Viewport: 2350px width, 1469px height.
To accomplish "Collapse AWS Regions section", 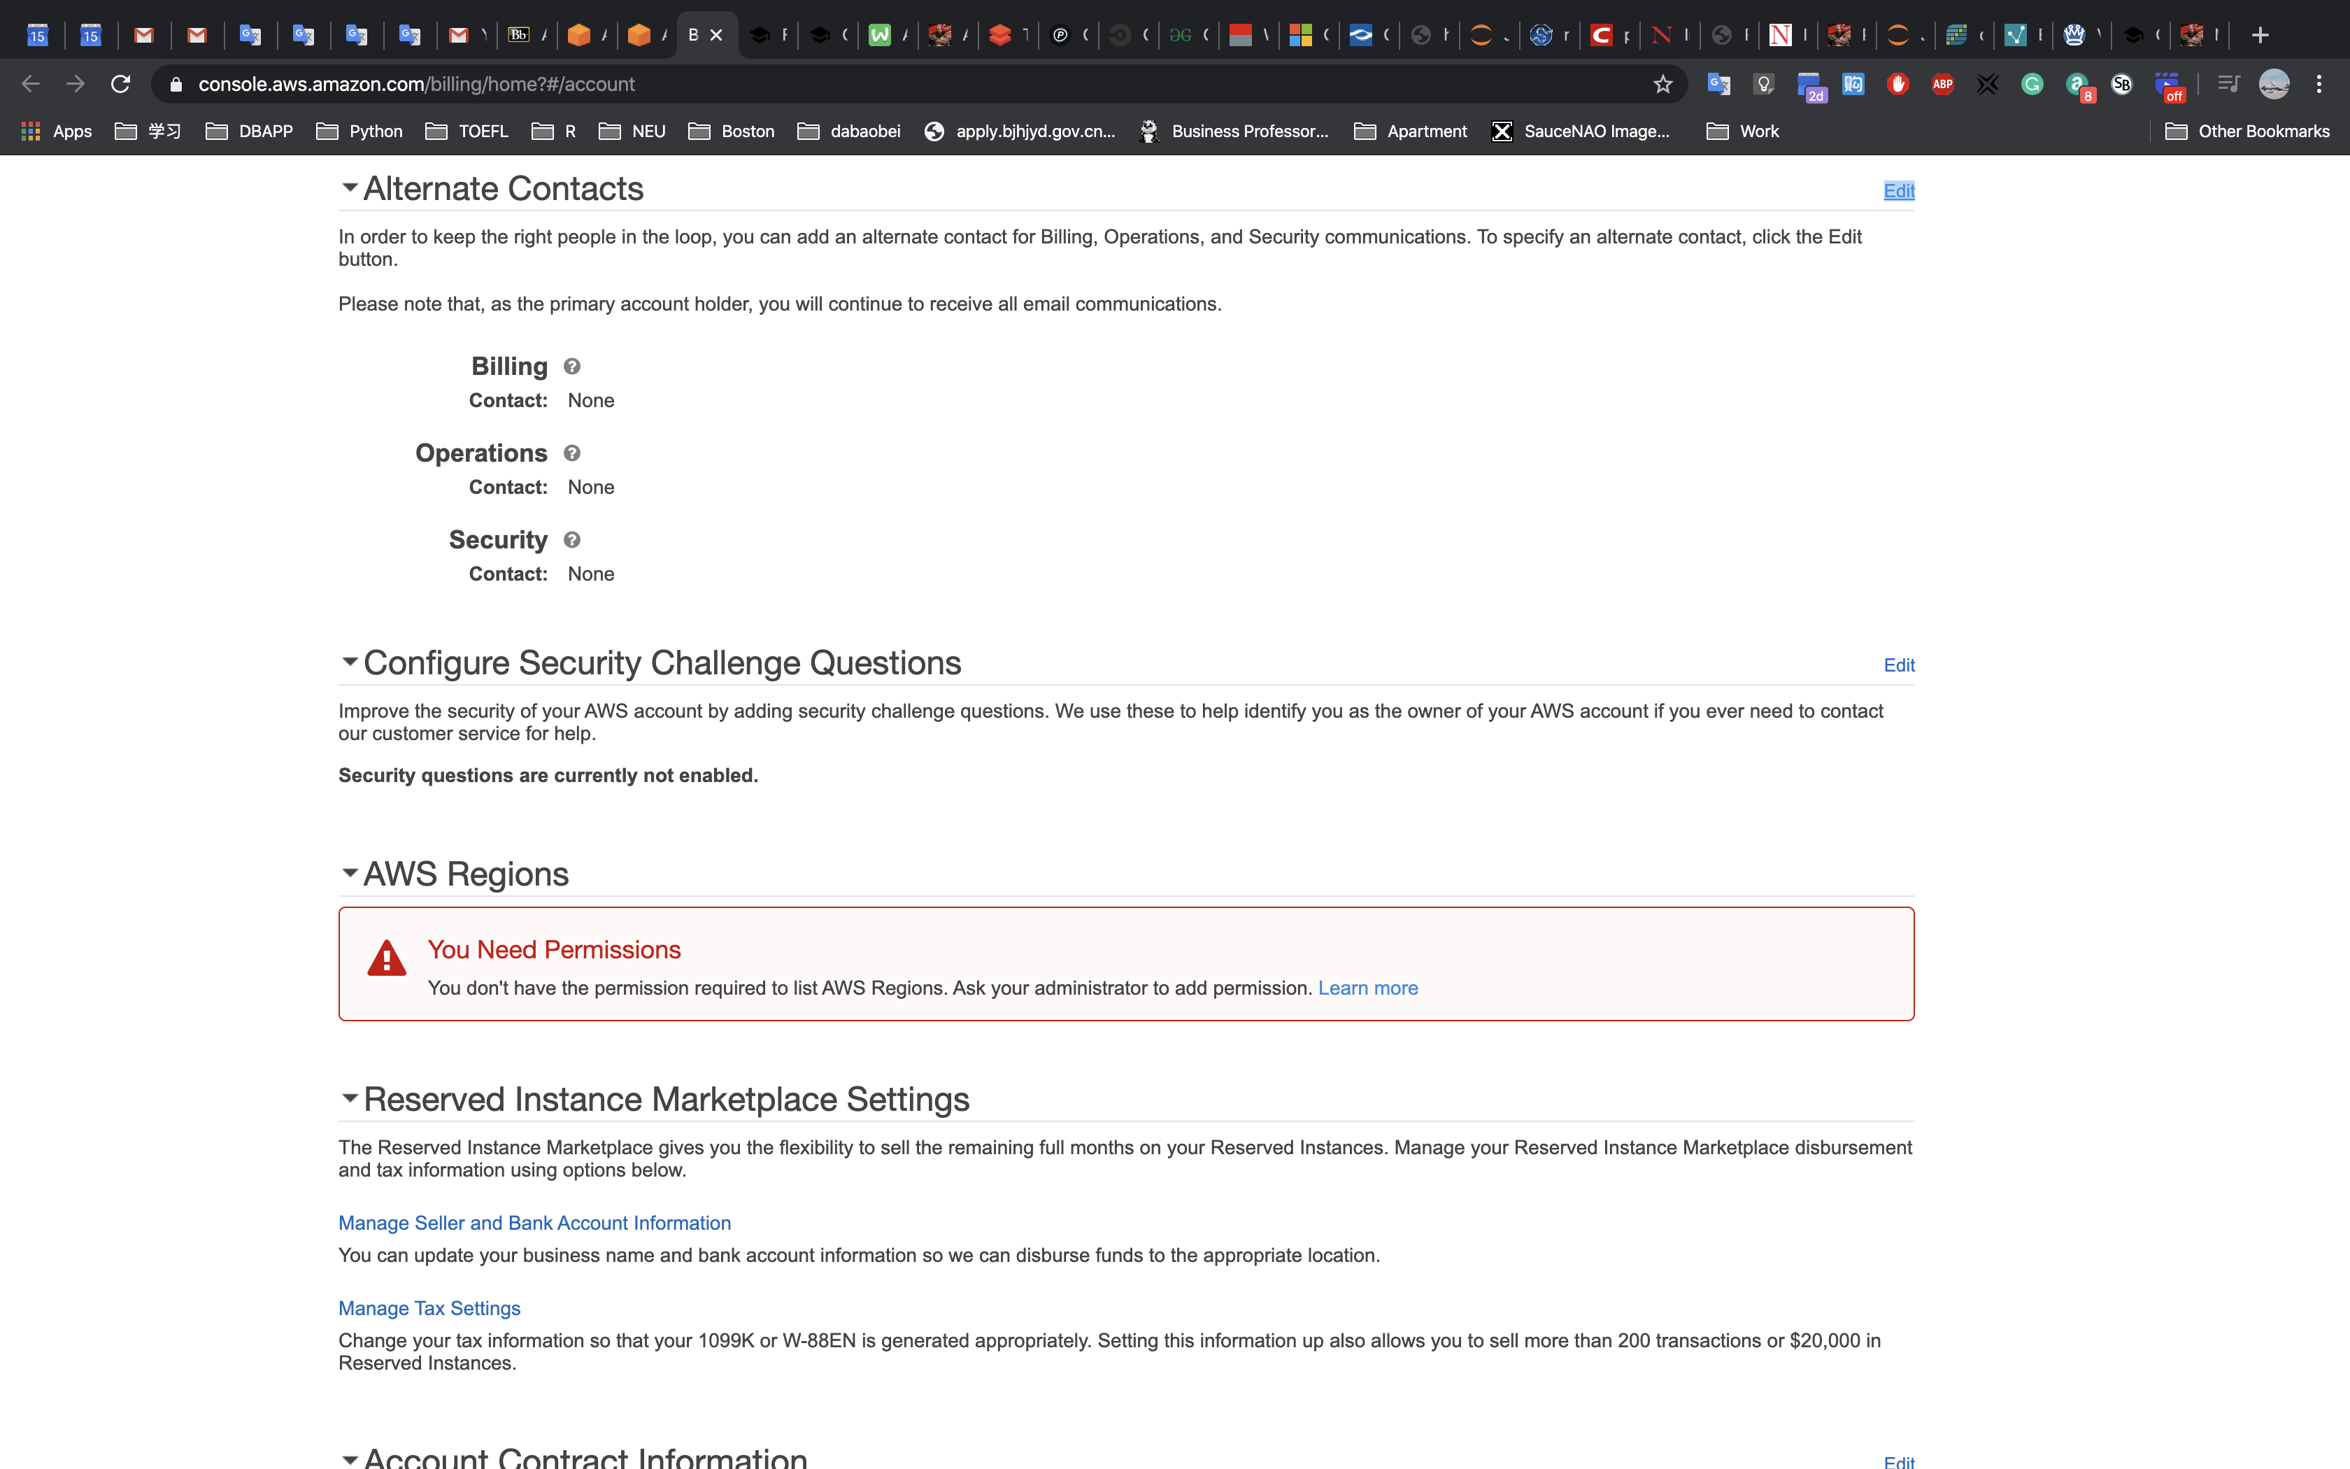I will [350, 872].
